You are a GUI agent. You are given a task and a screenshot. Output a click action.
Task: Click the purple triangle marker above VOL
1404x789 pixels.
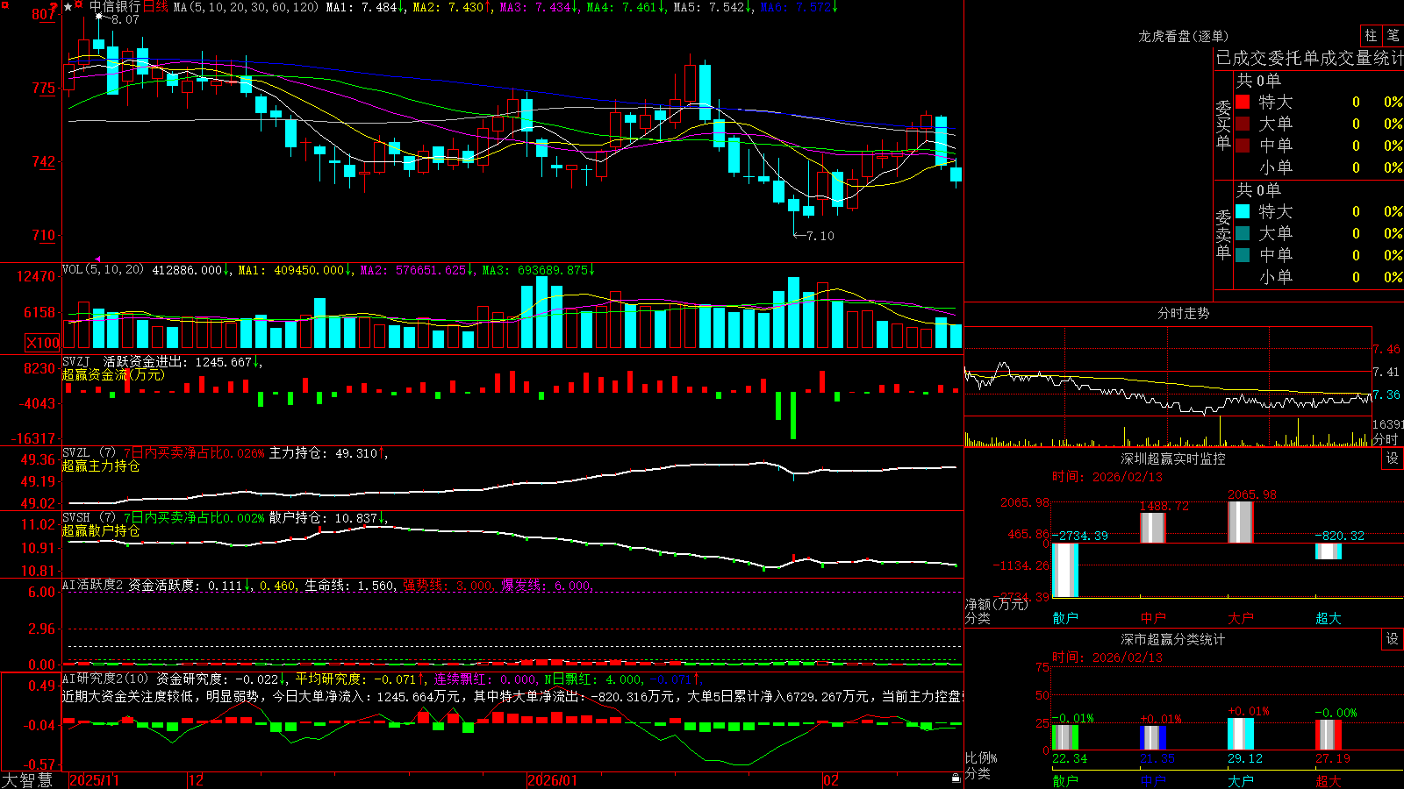point(97,259)
